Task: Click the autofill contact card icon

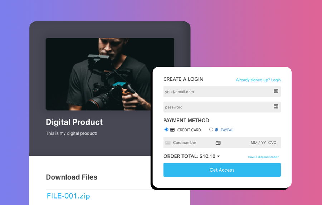Action: click(218, 143)
